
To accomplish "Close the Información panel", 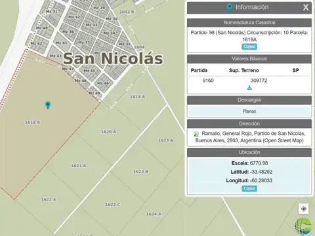I will click(x=306, y=7).
